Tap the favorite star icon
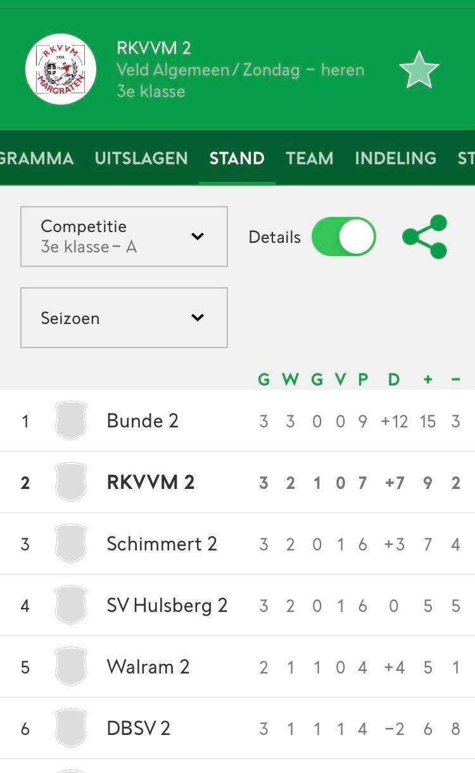Viewport: 475px width, 773px height. tap(419, 69)
